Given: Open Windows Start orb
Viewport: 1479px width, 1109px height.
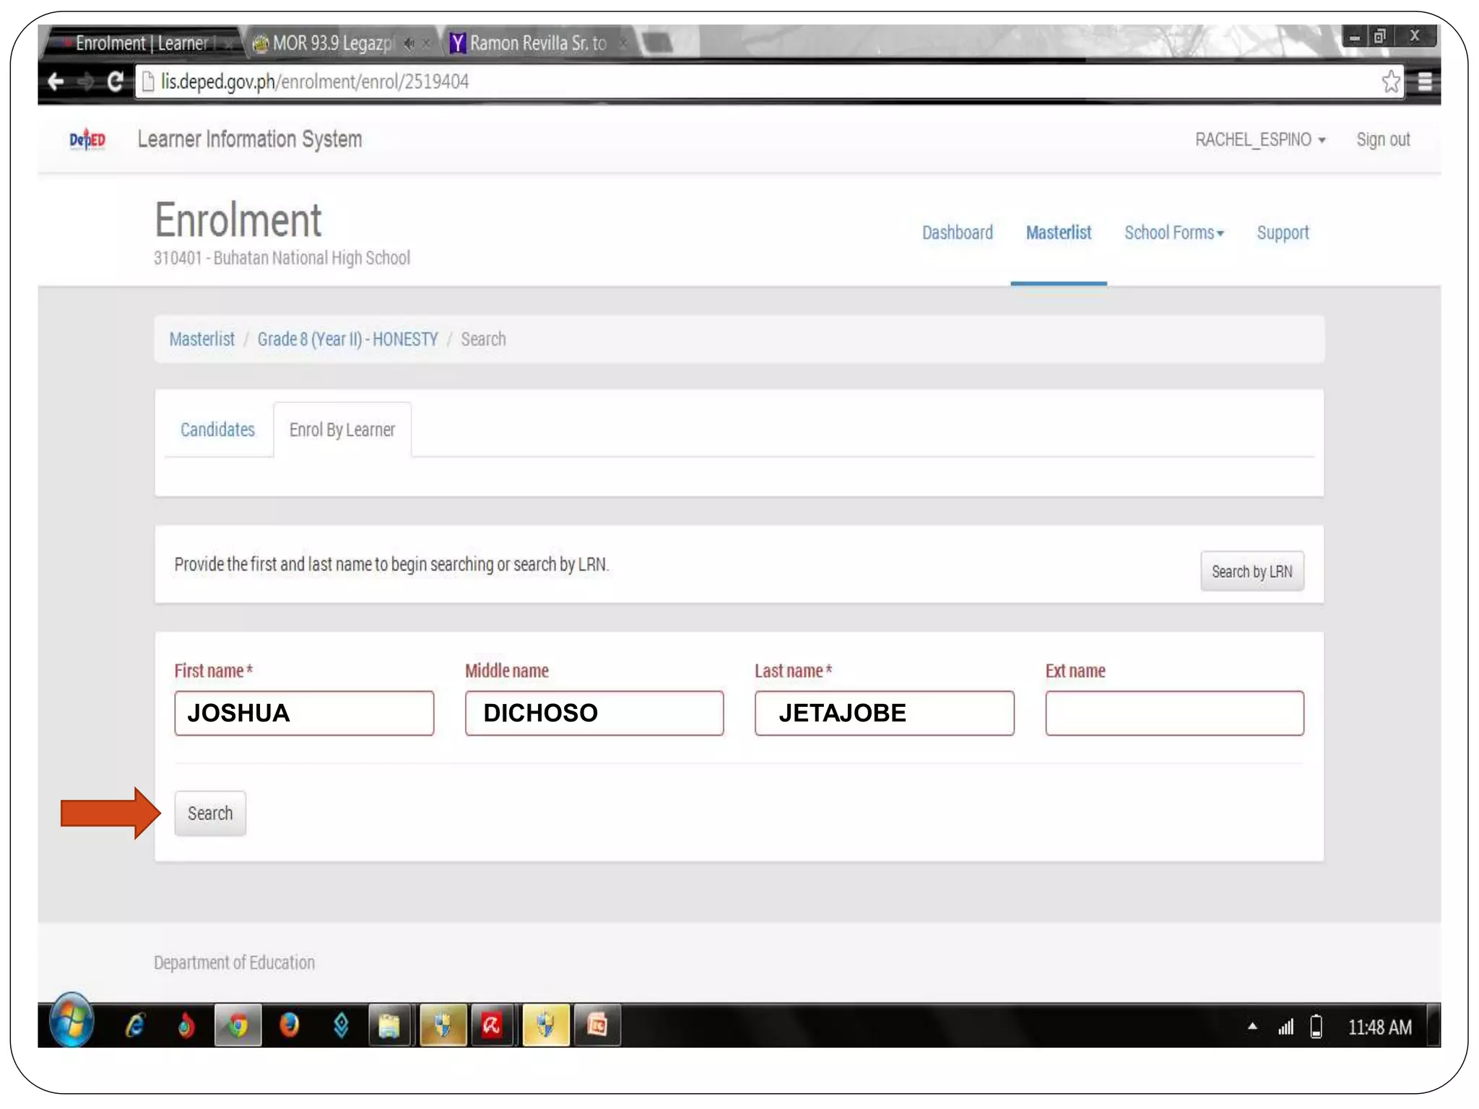Looking at the screenshot, I should click(71, 1023).
